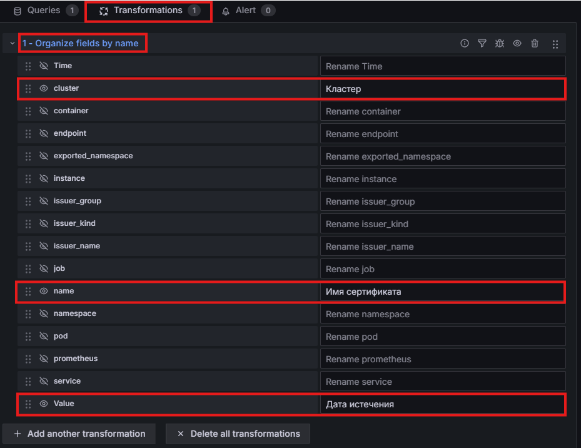
Task: Disable the transformation using header eye icon
Action: (517, 43)
